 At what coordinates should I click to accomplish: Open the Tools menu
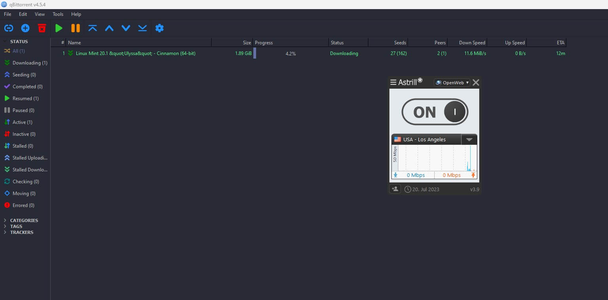[x=58, y=14]
